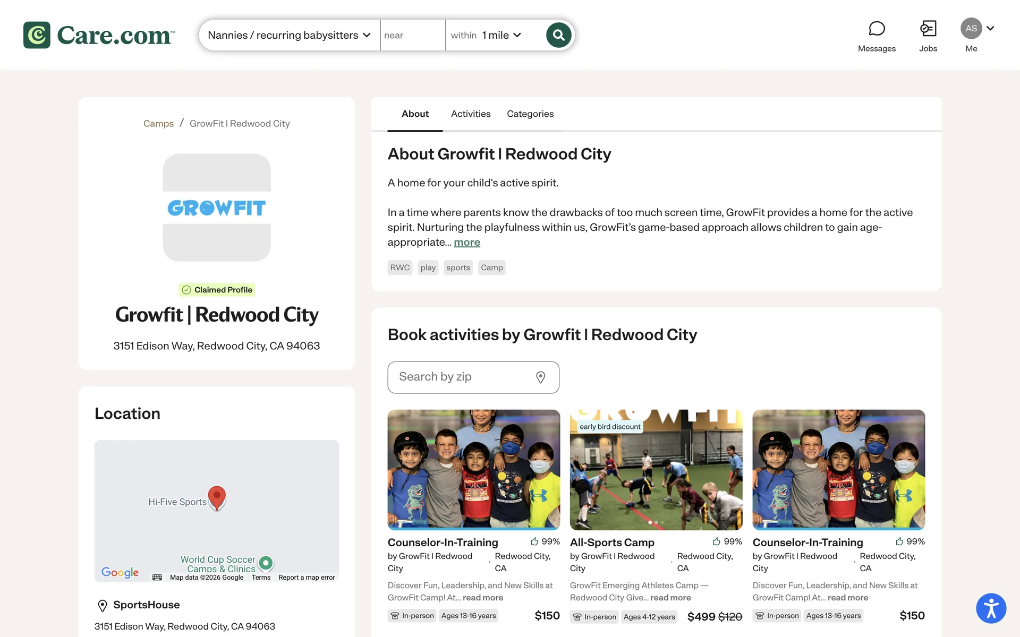The height and width of the screenshot is (637, 1020).
Task: Expand description with the more link
Action: (x=466, y=242)
